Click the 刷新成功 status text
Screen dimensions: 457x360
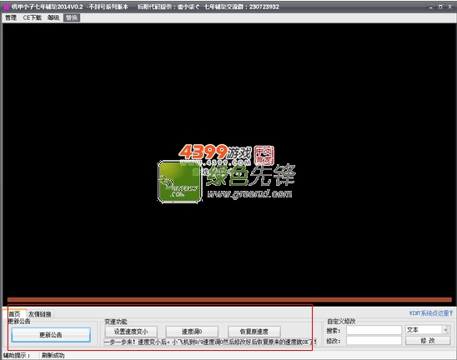coord(53,355)
